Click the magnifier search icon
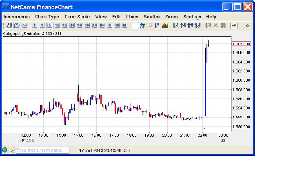The height and width of the screenshot is (183, 291). (x=13, y=150)
